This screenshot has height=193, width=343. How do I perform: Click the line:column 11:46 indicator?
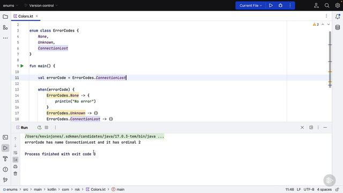pos(289,189)
